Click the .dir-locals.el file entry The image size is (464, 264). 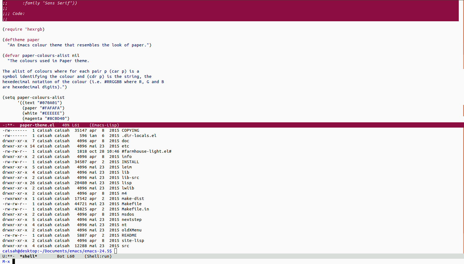pyautogui.click(x=139, y=136)
